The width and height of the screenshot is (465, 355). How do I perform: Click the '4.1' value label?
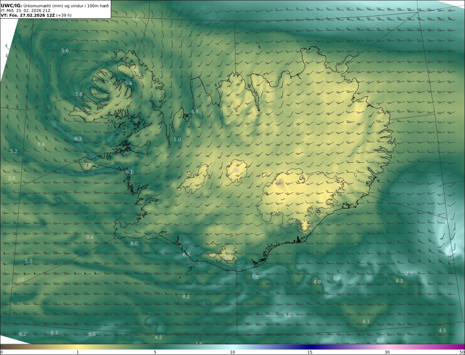[366, 321]
